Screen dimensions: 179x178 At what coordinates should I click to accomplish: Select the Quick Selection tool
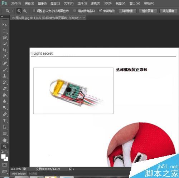click(5, 44)
